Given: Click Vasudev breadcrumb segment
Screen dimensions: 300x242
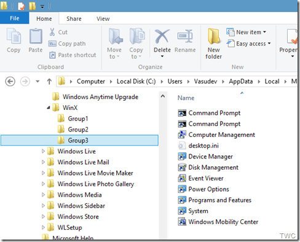Looking at the screenshot, I should coord(205,82).
